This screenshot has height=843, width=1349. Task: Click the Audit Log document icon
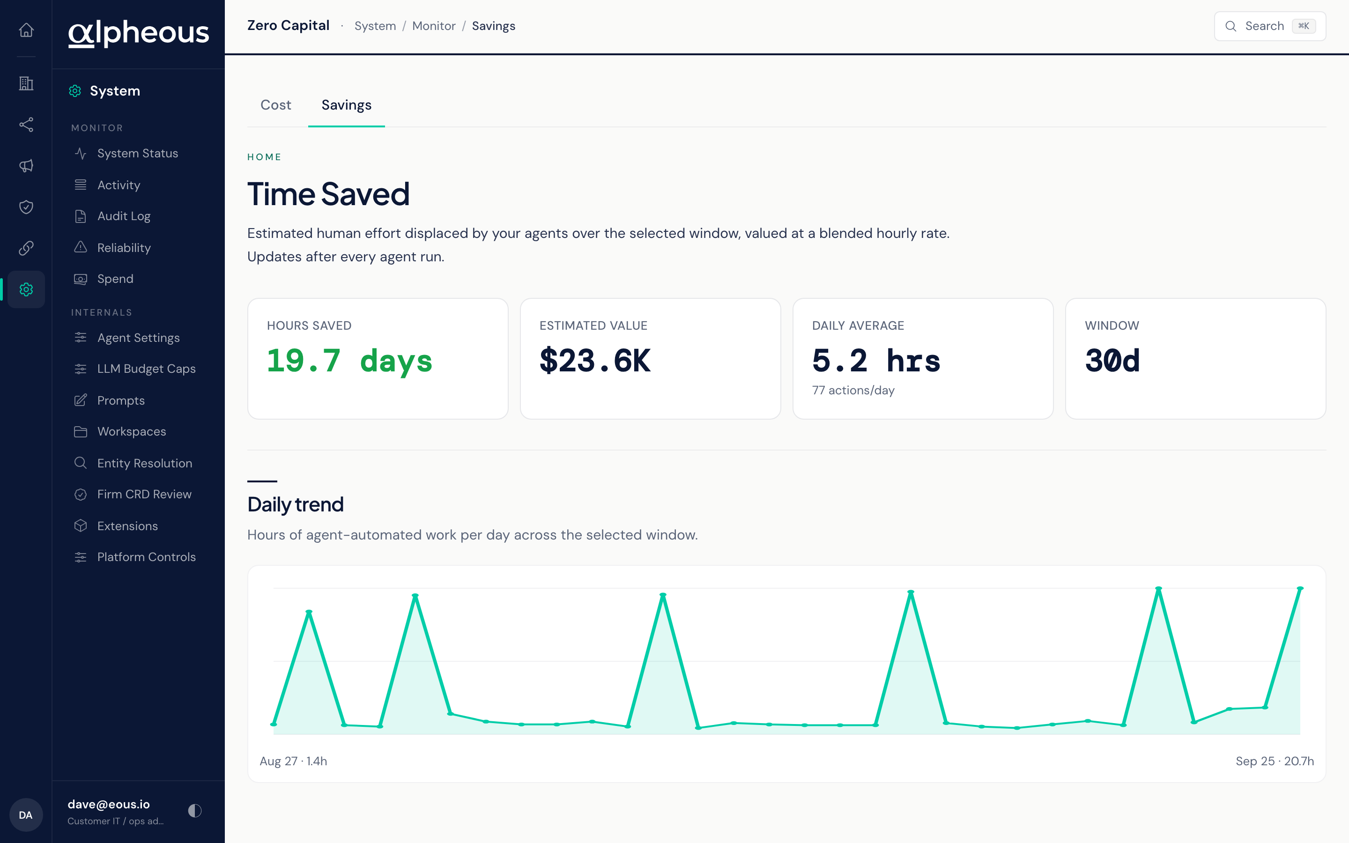(81, 216)
